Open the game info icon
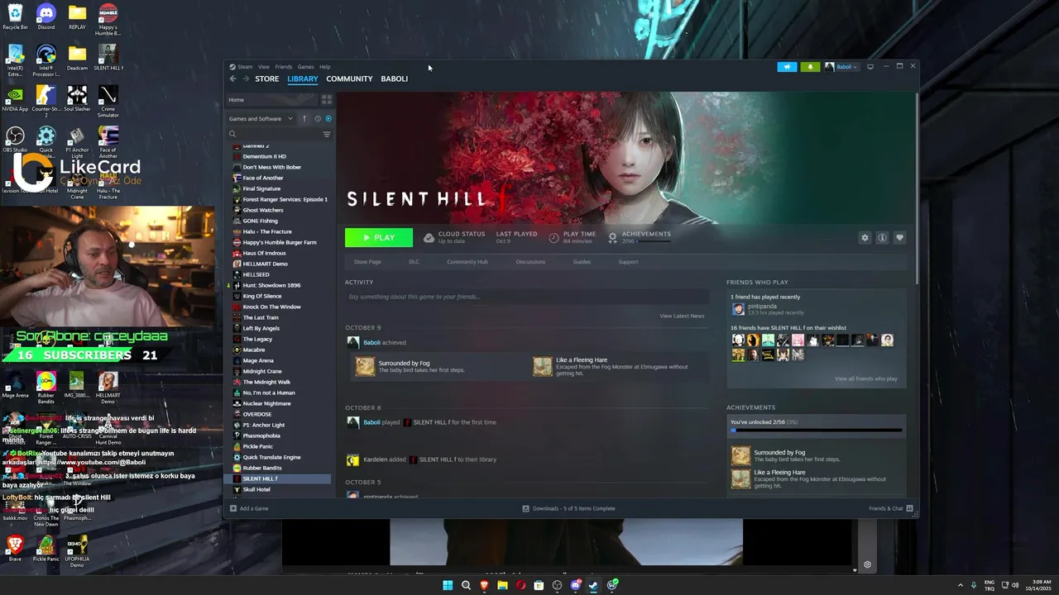Image resolution: width=1059 pixels, height=595 pixels. pos(882,238)
